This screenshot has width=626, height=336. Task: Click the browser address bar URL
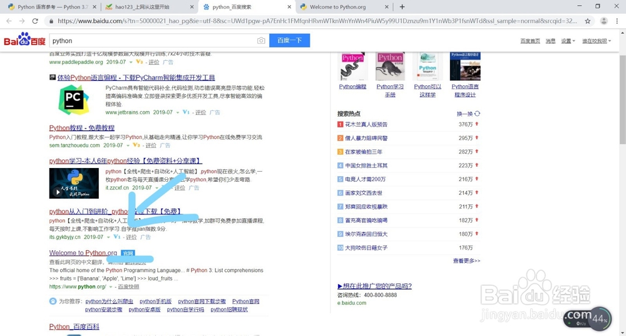317,21
